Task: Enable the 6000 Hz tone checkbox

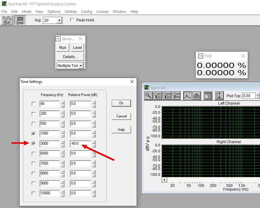Action: pos(33,154)
